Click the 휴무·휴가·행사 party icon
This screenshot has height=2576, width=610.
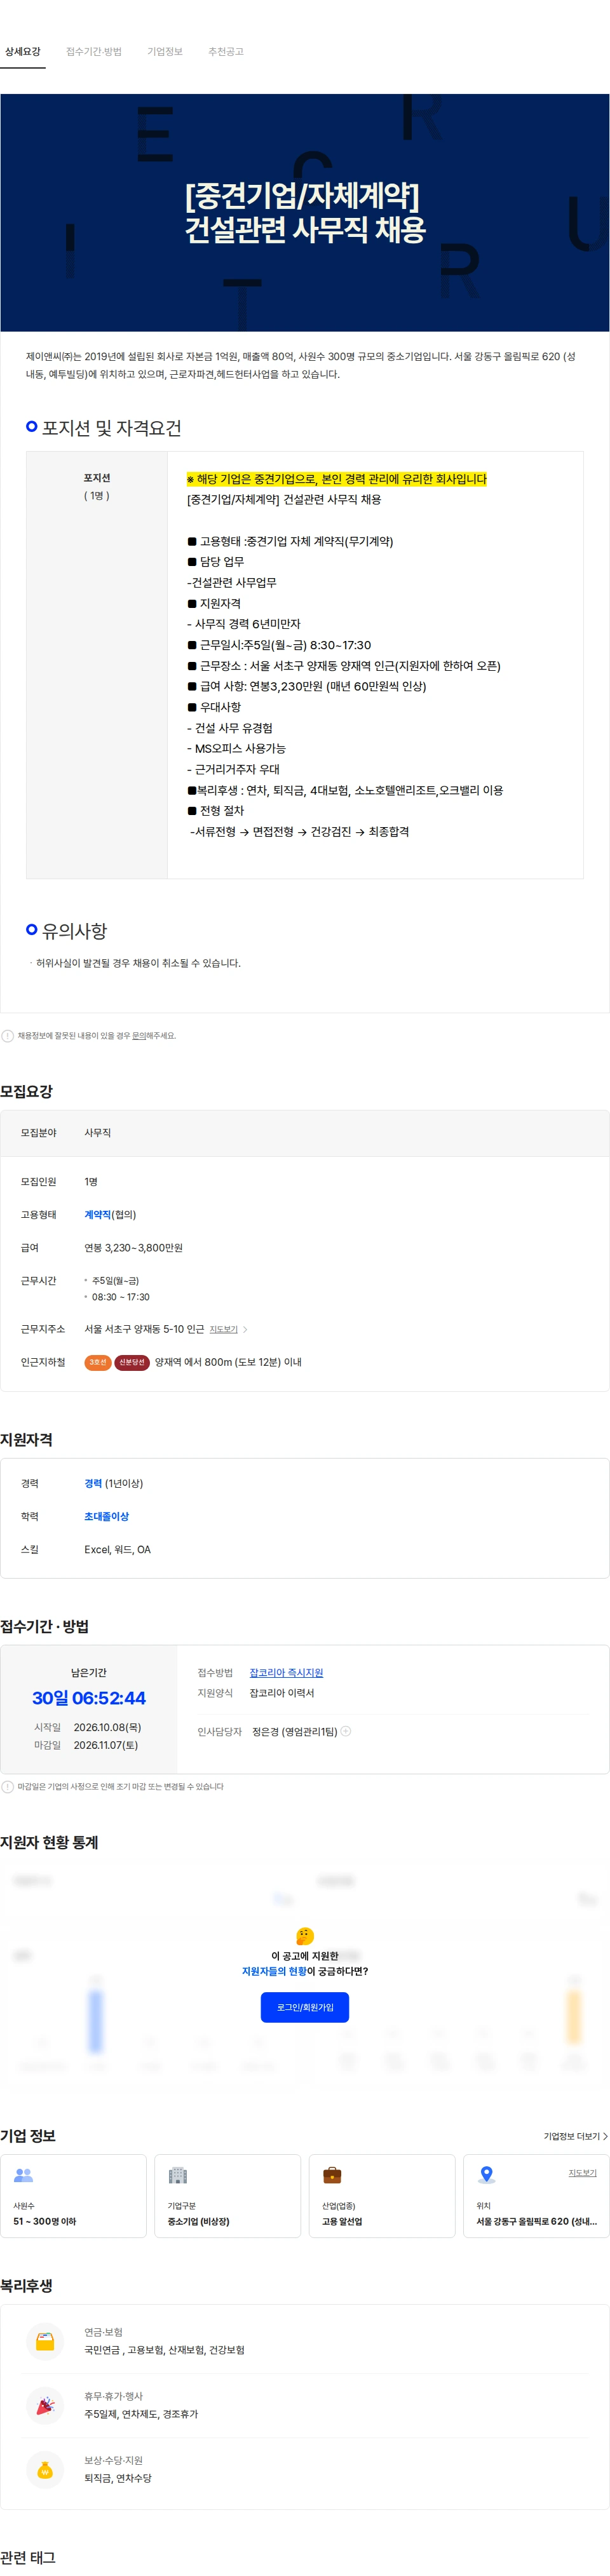45,2406
